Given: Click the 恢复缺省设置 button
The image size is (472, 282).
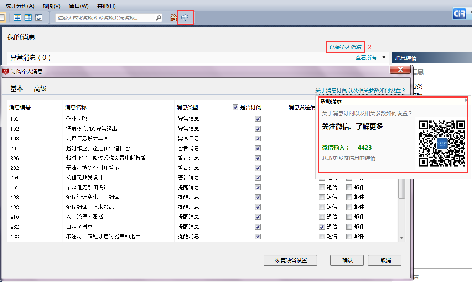Looking at the screenshot, I should tap(290, 260).
